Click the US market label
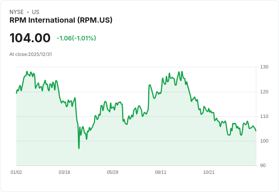This screenshot has width=279, height=192. coord(36,12)
